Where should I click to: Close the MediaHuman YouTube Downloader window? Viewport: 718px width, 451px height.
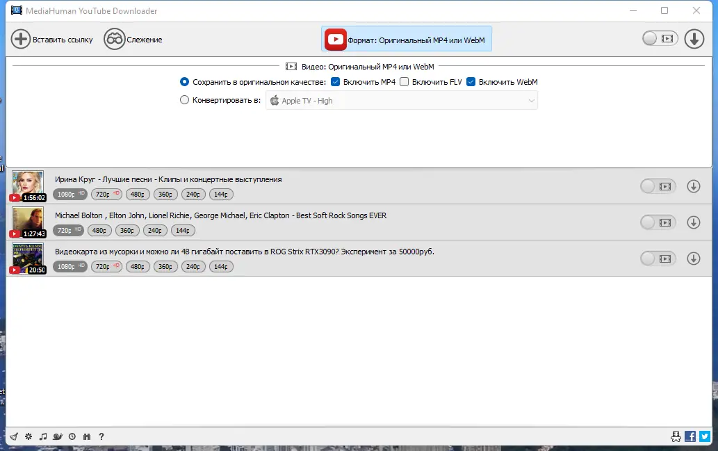tap(696, 10)
